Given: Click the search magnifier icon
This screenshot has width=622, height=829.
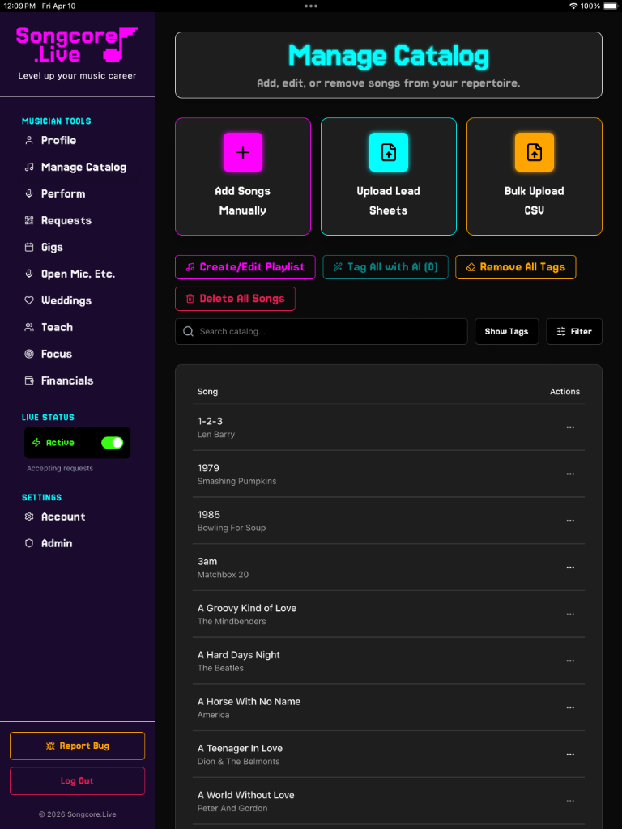Looking at the screenshot, I should tap(188, 331).
